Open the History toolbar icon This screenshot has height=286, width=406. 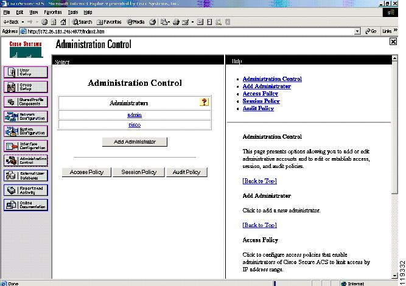[153, 22]
